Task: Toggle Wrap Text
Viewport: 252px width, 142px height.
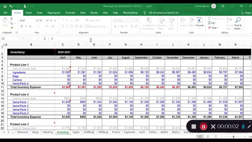Action: pyautogui.click(x=93, y=21)
